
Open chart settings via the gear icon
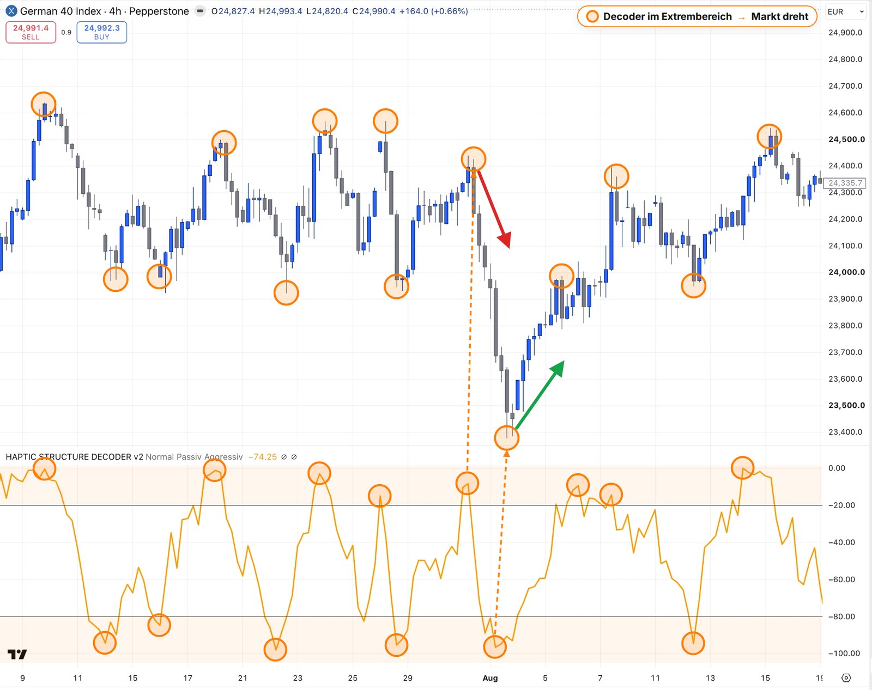[x=846, y=678]
